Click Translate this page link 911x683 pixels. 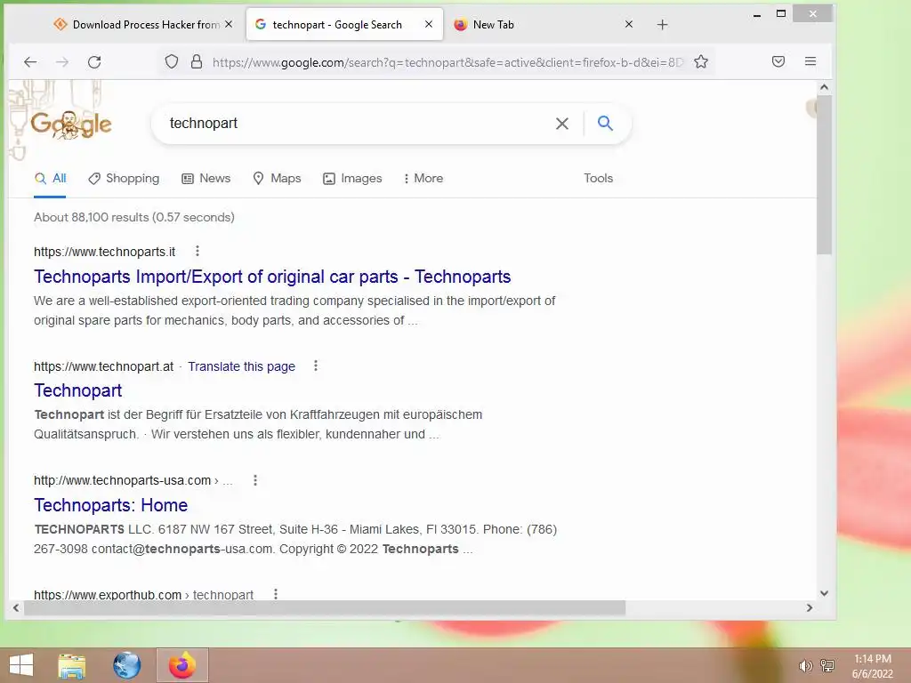[242, 366]
